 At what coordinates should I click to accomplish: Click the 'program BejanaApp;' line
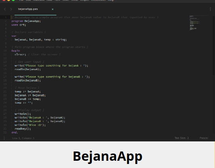[26, 21]
